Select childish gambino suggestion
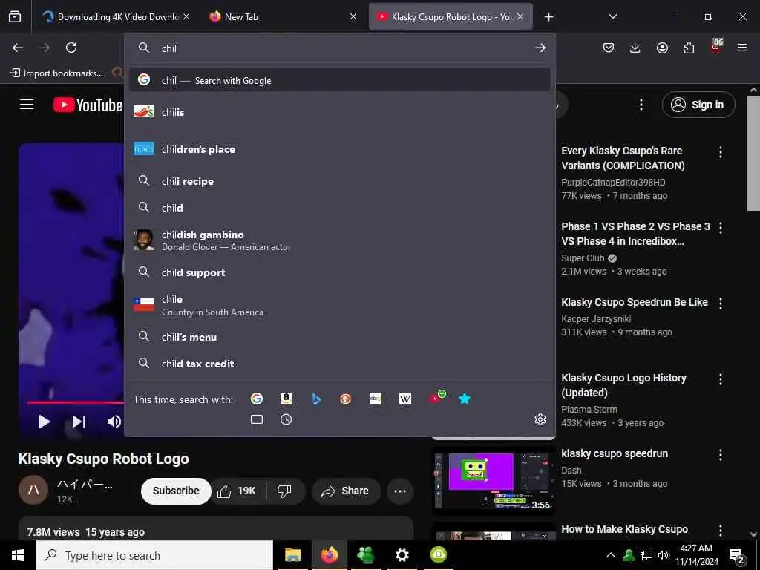 (x=340, y=240)
